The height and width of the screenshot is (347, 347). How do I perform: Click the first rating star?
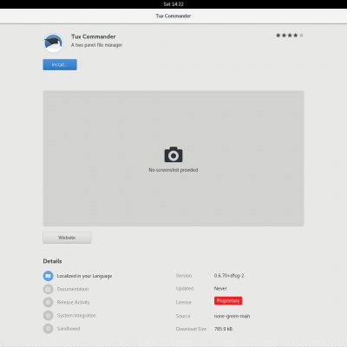point(278,36)
